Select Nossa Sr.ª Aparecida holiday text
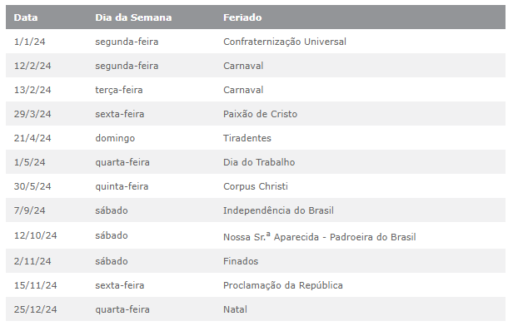513x331 pixels. pyautogui.click(x=271, y=236)
